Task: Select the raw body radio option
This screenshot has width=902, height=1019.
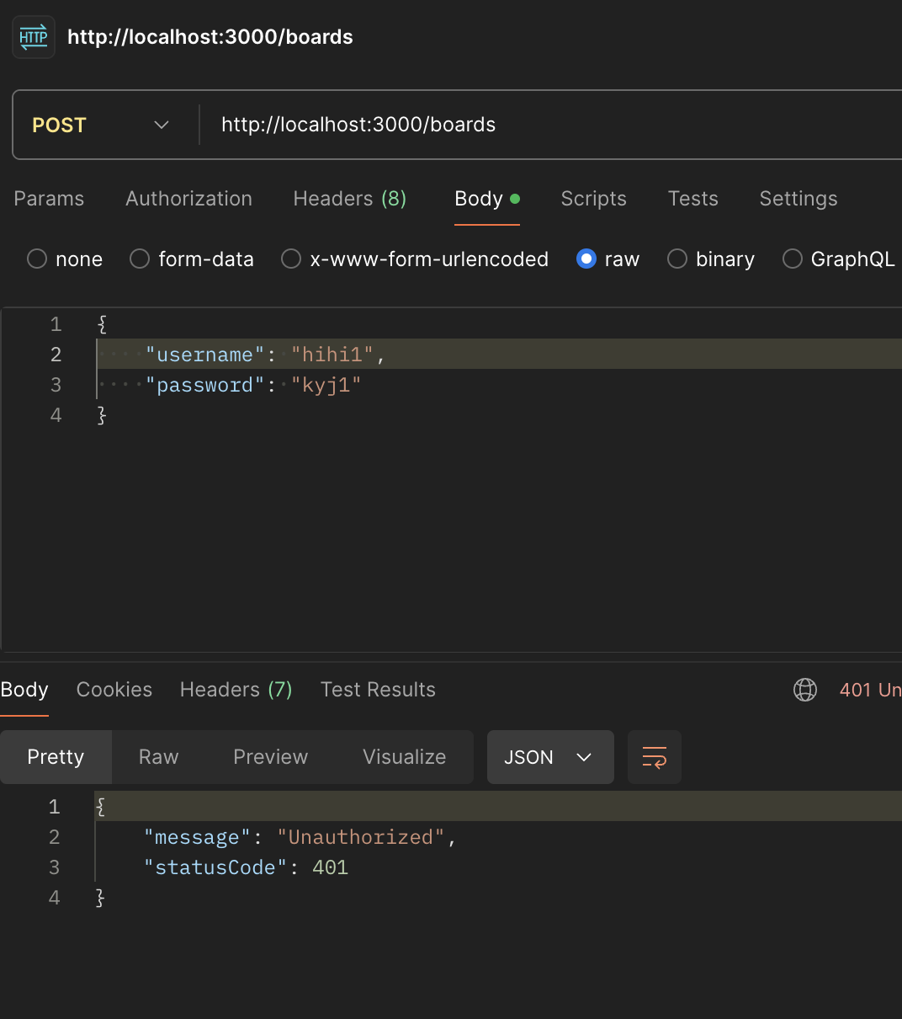Action: coord(586,259)
